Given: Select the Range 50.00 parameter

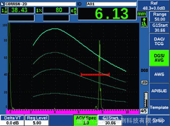Looking at the screenshot, I should [159, 16].
